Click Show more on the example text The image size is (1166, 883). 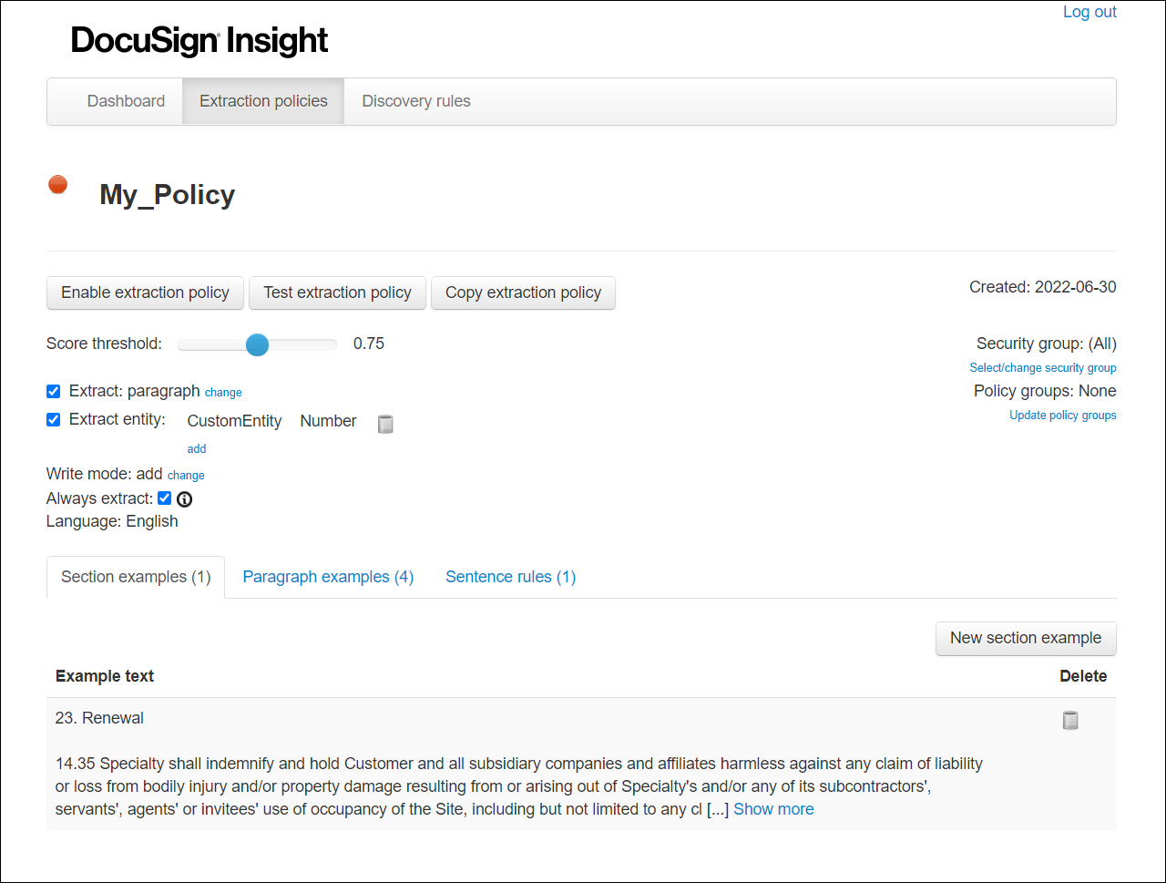pyautogui.click(x=772, y=808)
